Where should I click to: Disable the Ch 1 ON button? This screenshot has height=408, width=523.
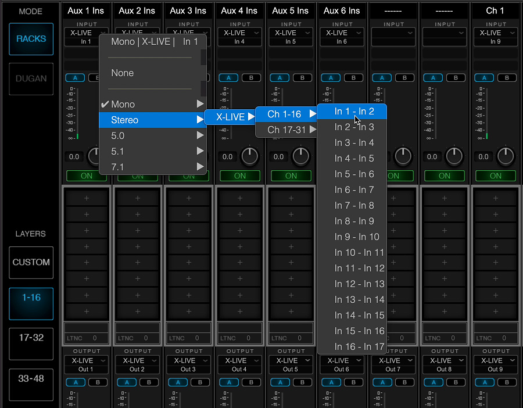click(495, 176)
